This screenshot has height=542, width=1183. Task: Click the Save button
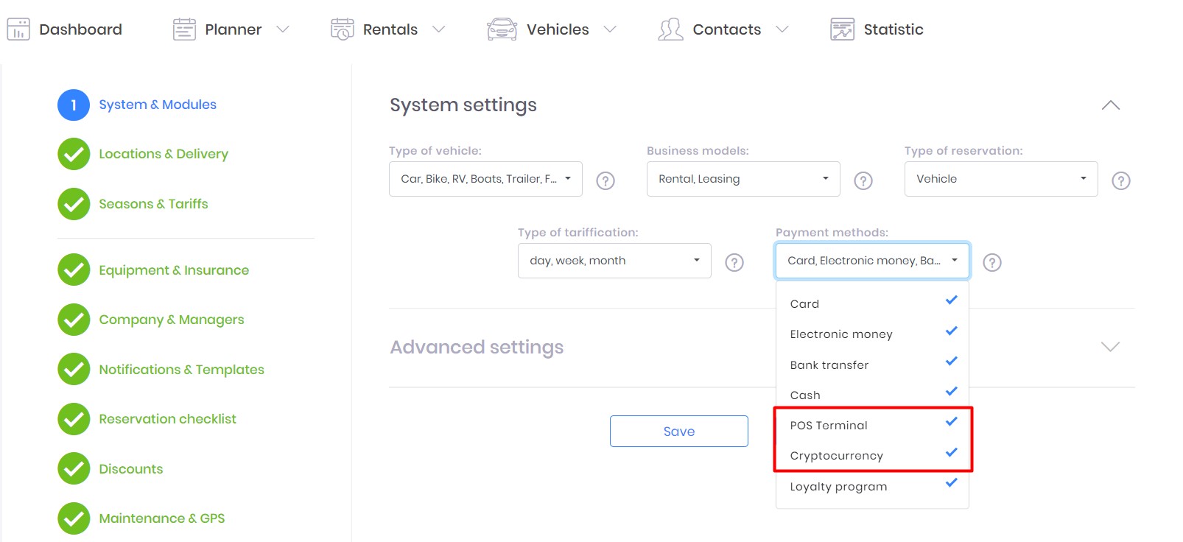(678, 432)
